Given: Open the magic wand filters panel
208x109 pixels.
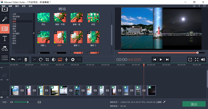Looking at the screenshot, I should 5,19.
